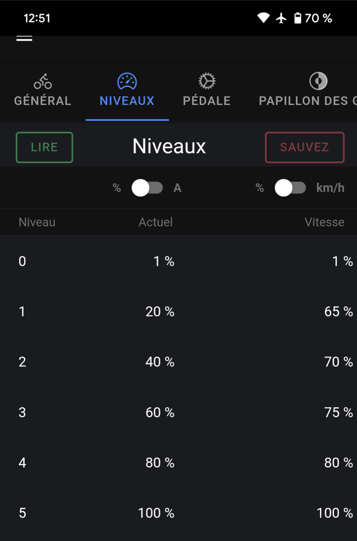The width and height of the screenshot is (357, 541).
Task: Tap the throttle Papillon icon
Action: 318,81
